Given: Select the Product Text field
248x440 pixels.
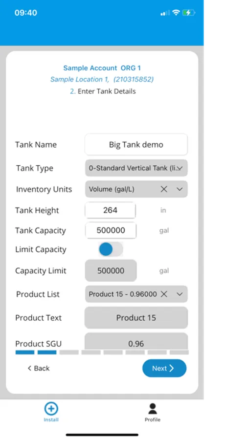Looking at the screenshot, I should [136, 318].
